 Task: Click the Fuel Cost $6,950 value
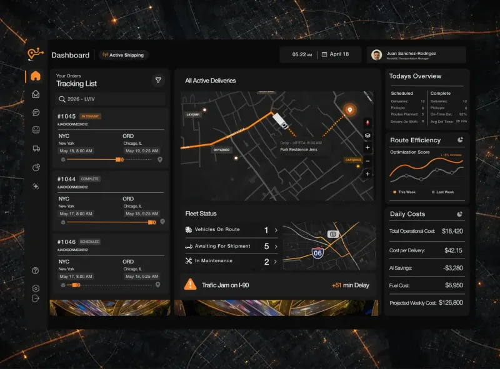pyautogui.click(x=454, y=285)
